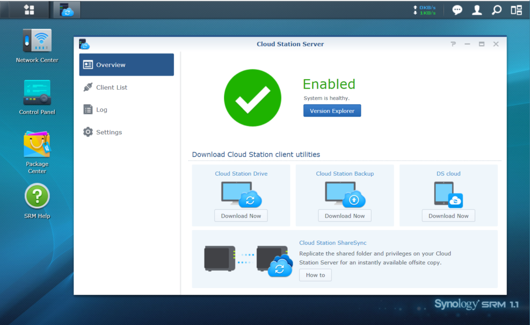Open the widgets panel icon
The width and height of the screenshot is (530, 325).
pyautogui.click(x=516, y=10)
